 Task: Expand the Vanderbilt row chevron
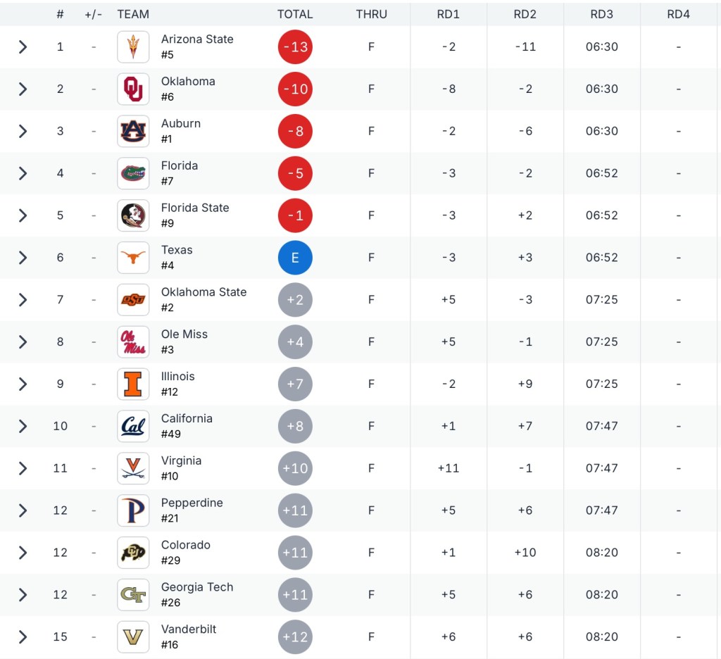click(x=23, y=636)
